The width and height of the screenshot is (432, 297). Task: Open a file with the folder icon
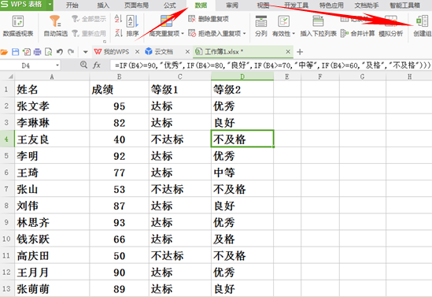point(4,51)
